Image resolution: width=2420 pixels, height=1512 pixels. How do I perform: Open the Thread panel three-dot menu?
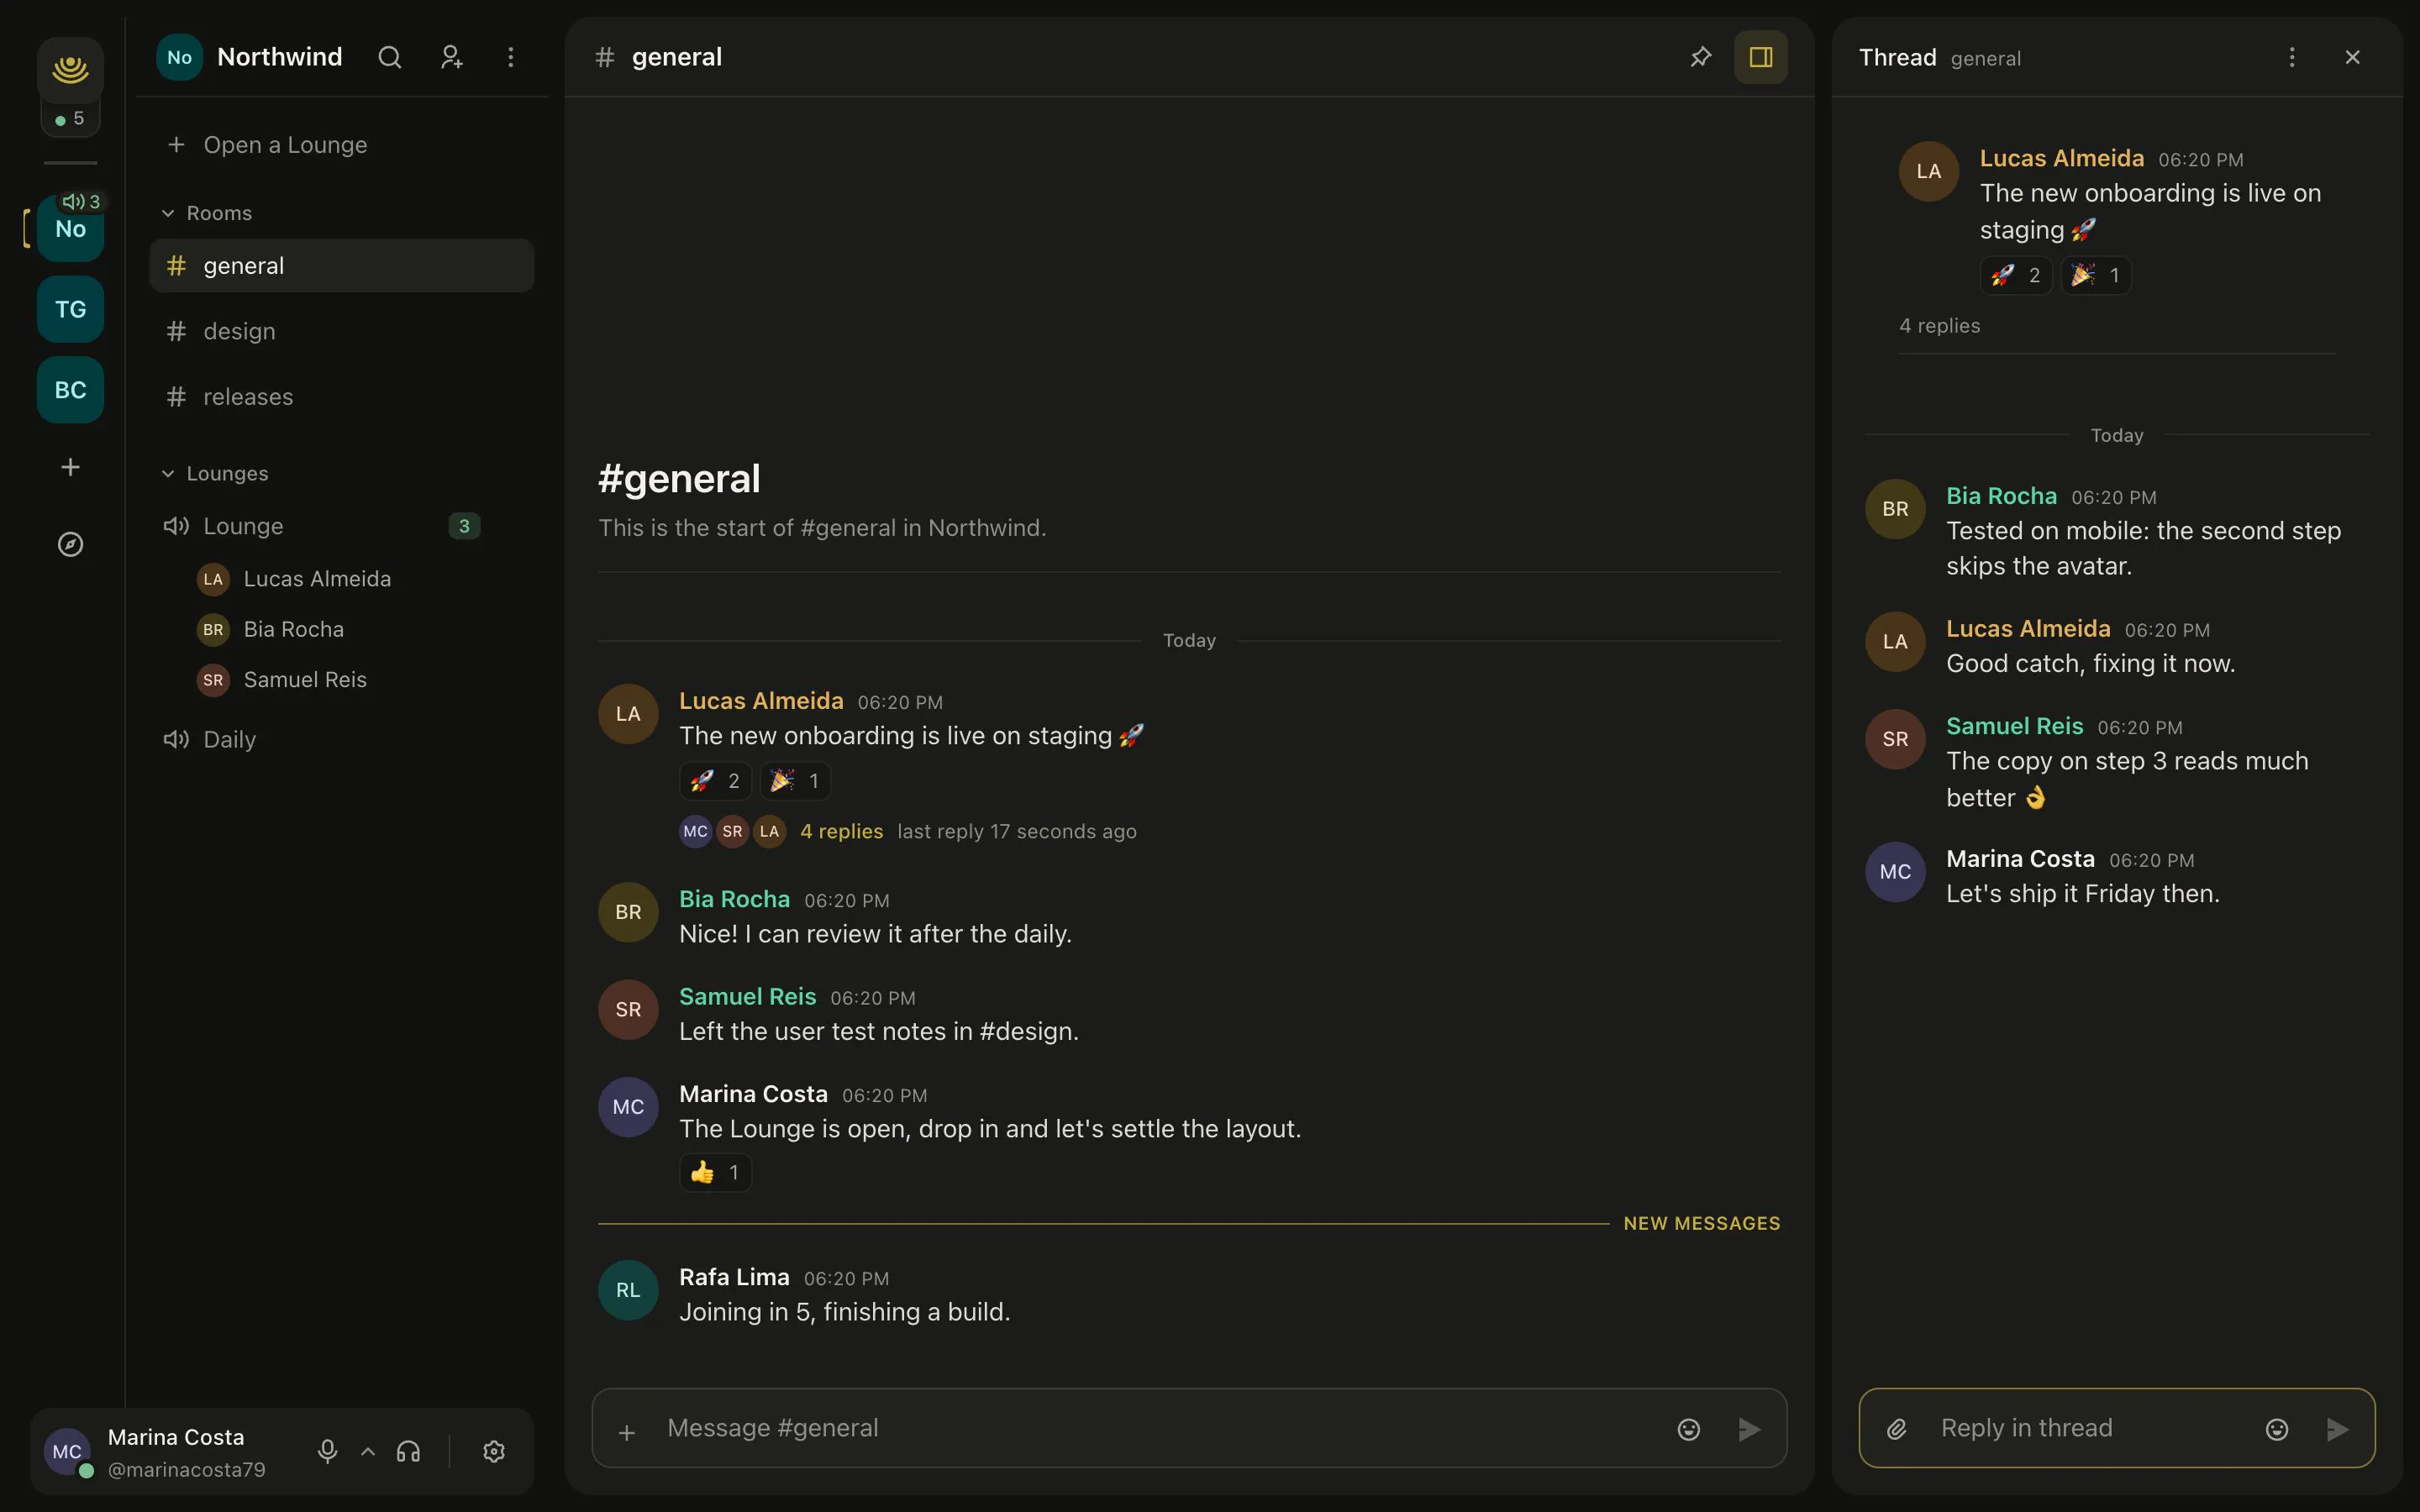[x=2291, y=57]
